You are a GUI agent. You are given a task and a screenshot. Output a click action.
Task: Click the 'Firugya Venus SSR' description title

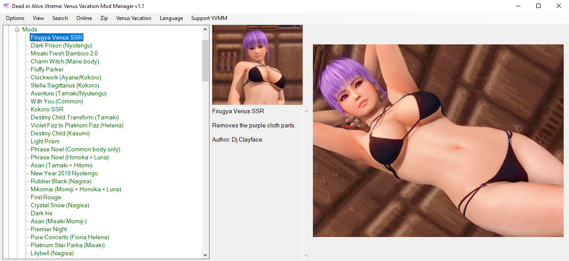tap(238, 111)
